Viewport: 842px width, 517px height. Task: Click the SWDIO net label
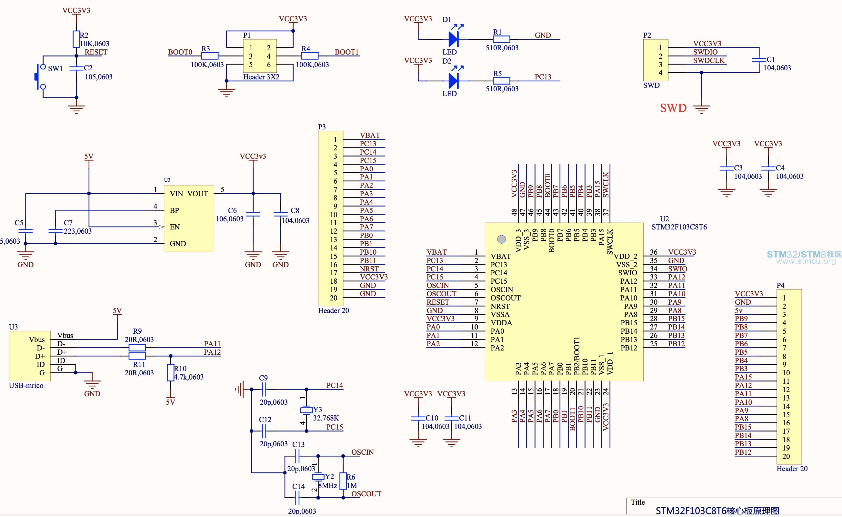click(705, 52)
